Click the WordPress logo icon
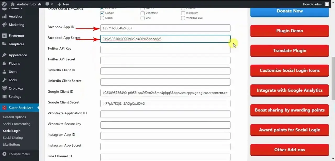Viewport: 335px width, 161px height. pyautogui.click(x=4, y=4)
